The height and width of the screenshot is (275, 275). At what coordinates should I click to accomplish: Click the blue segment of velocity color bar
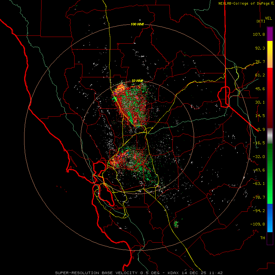click(270, 218)
